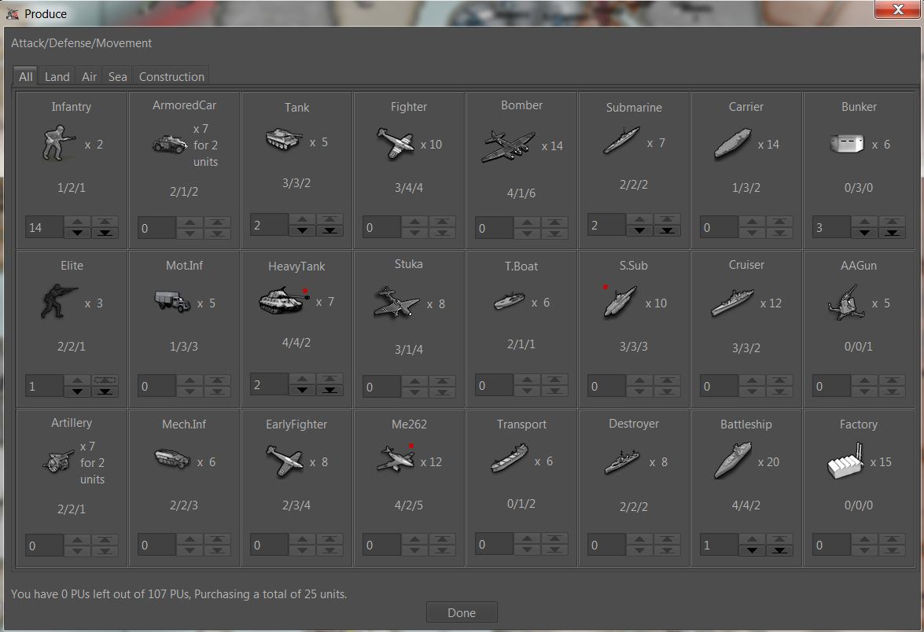Screen dimensions: 924x632
Task: Decrease Infantry quantity by one
Action: tap(77, 233)
